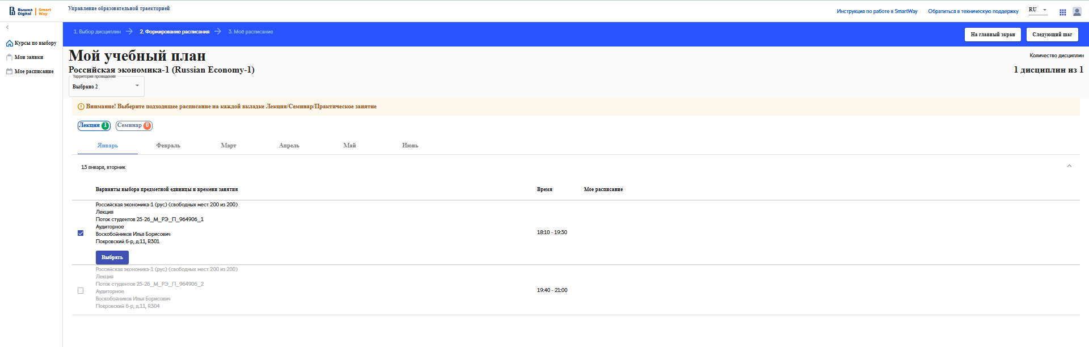1089x347 pixels.
Task: Click the Следующий шаг button
Action: pyautogui.click(x=1052, y=35)
